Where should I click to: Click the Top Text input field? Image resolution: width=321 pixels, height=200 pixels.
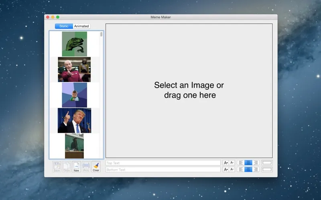click(x=163, y=163)
